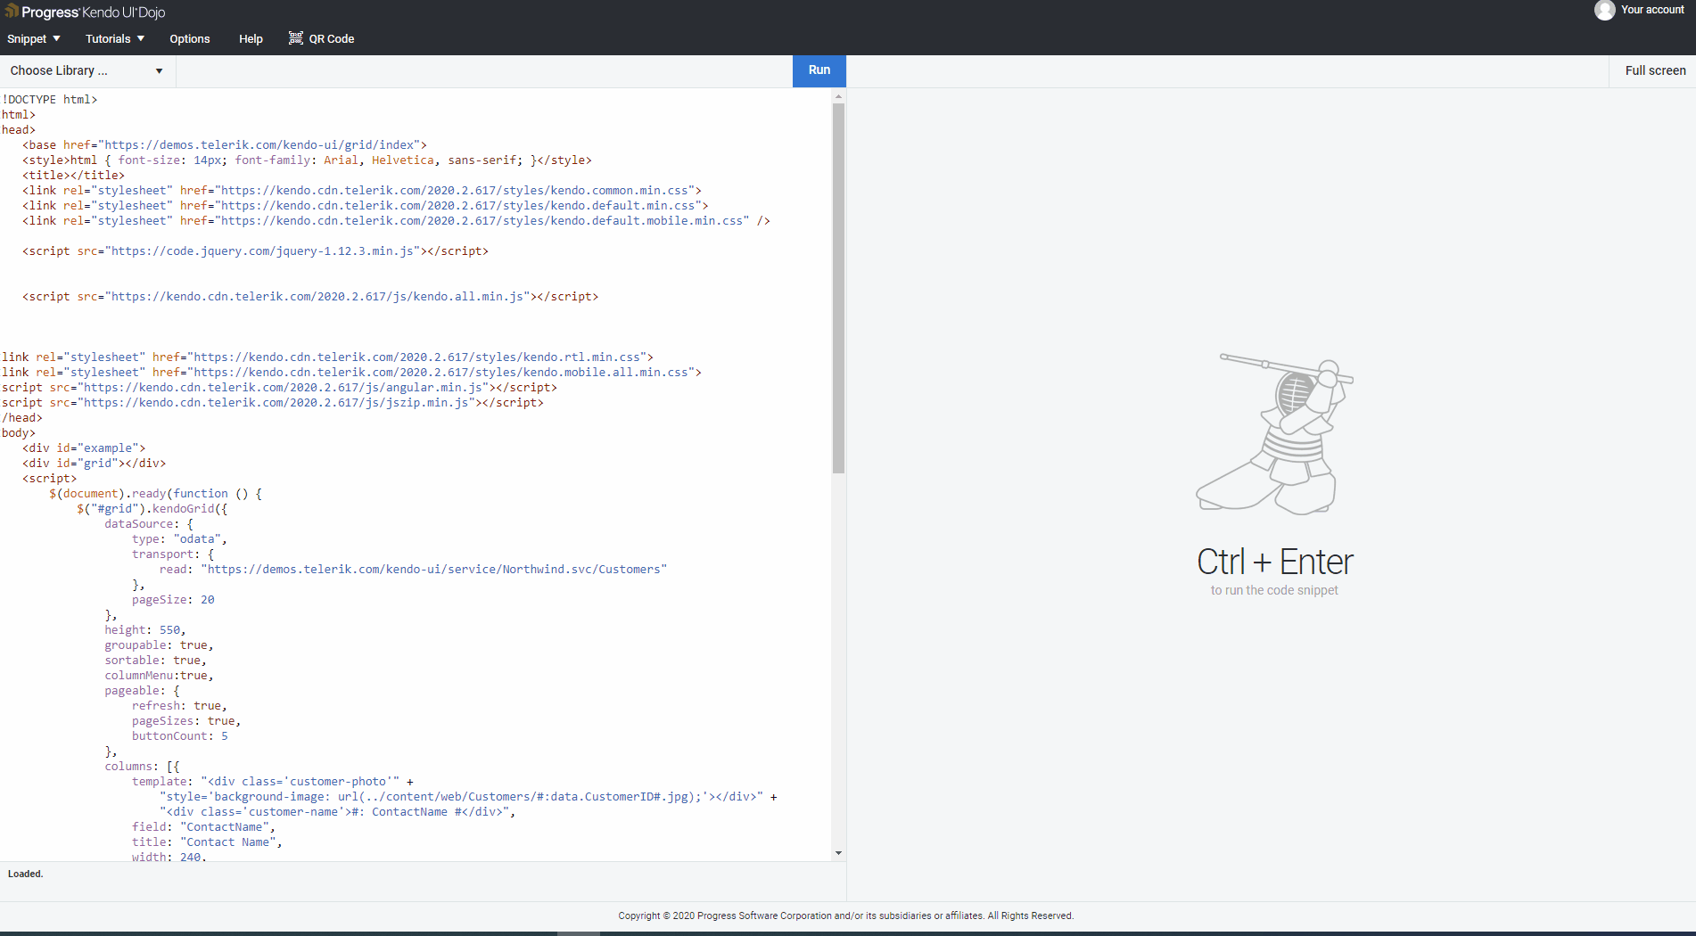Click the 'div id="example"' code line
The height and width of the screenshot is (936, 1696).
[x=84, y=448]
